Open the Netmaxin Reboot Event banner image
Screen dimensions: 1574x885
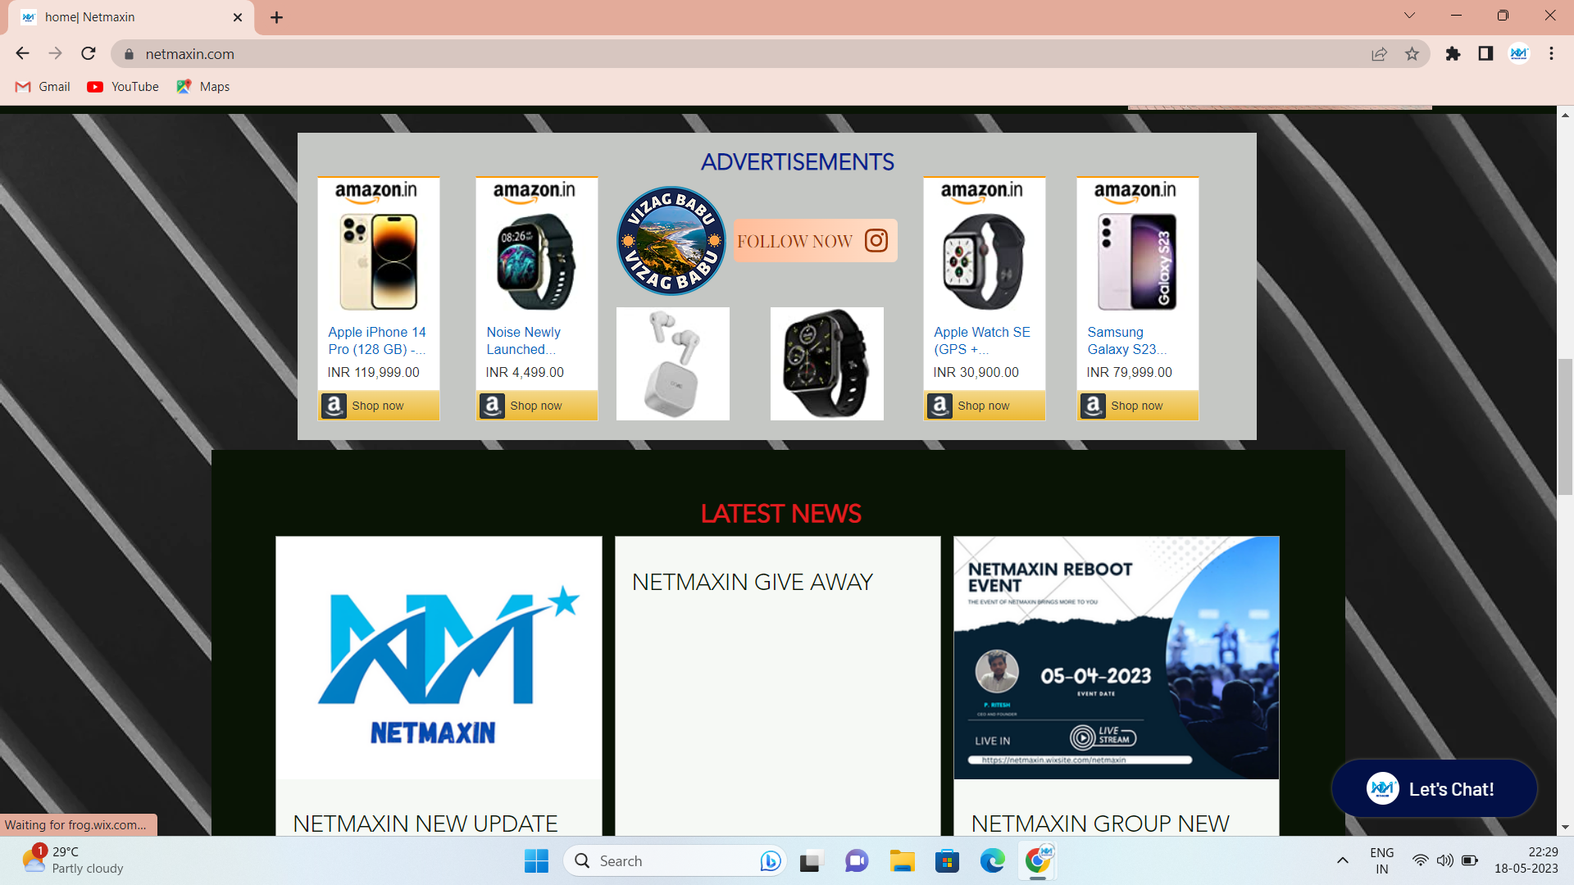pyautogui.click(x=1116, y=658)
